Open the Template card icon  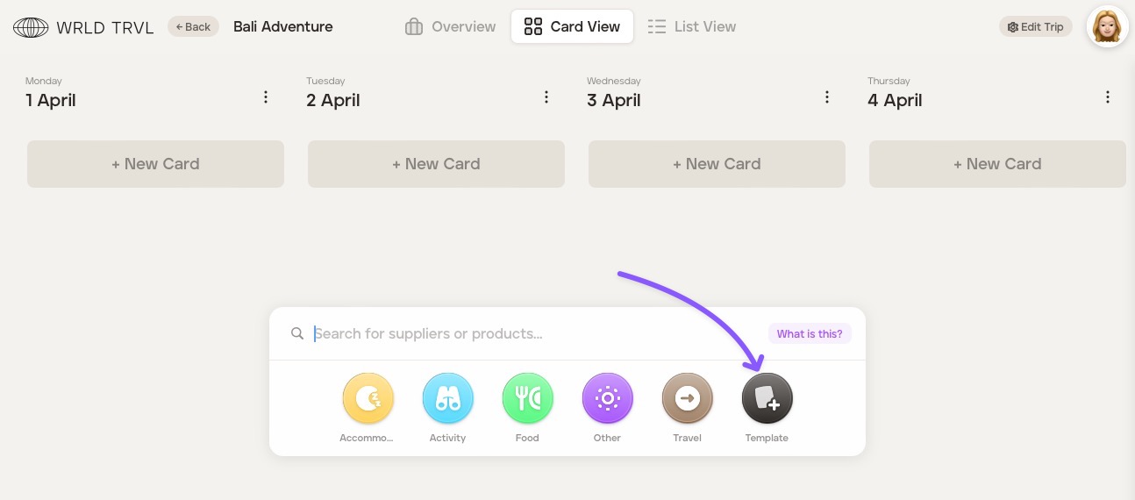767,399
